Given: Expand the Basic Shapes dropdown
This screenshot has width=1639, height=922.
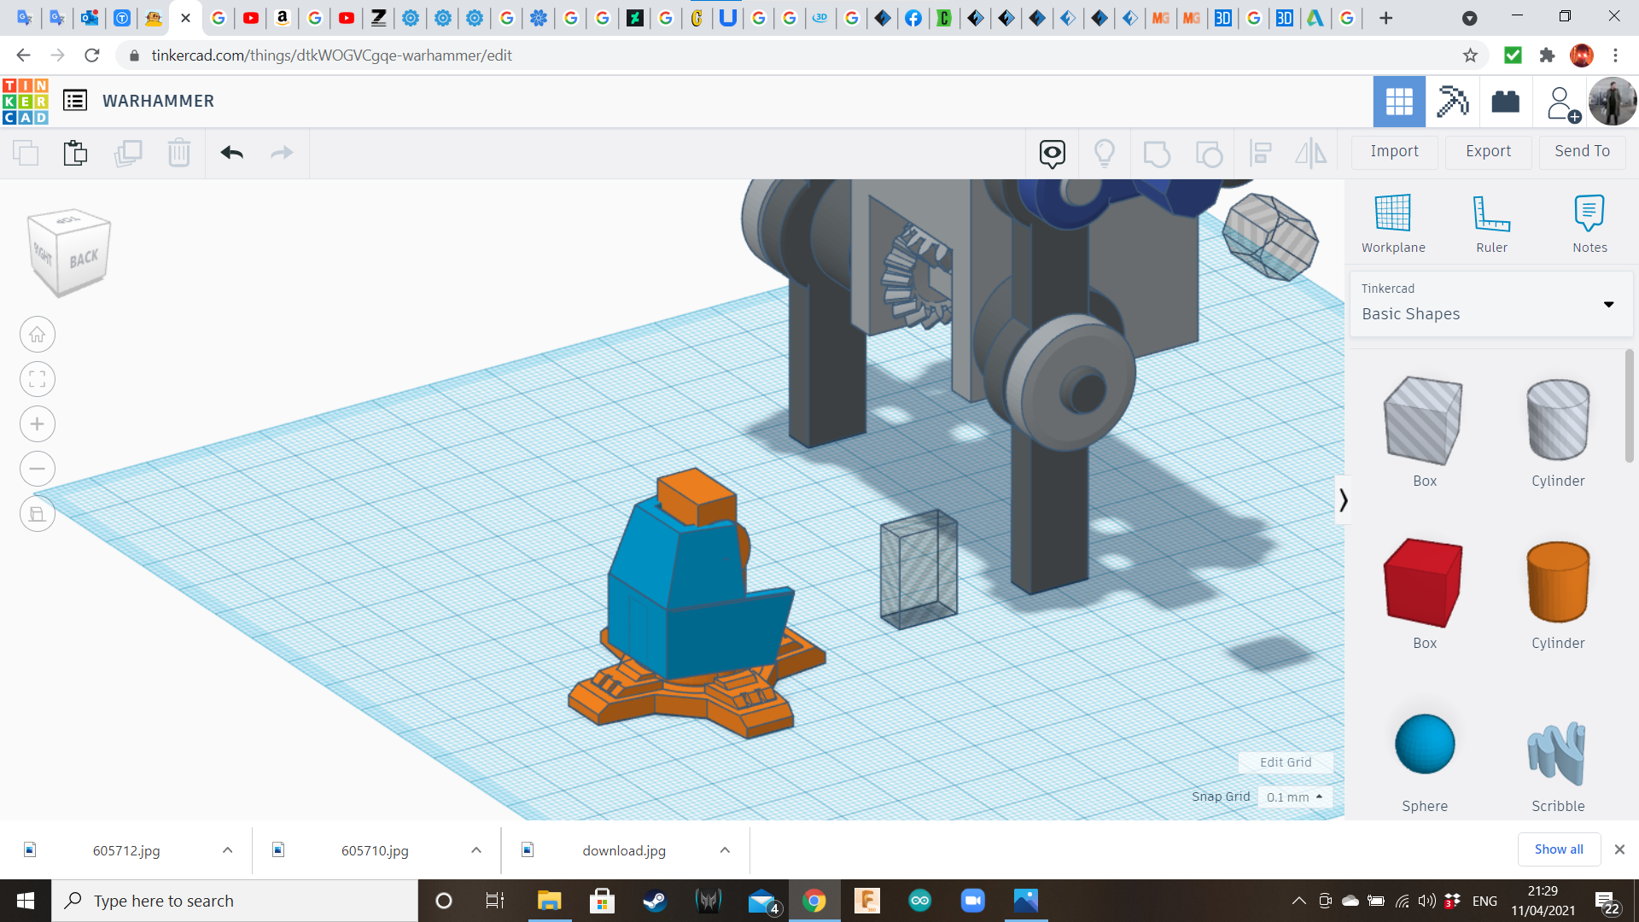Looking at the screenshot, I should click(x=1608, y=305).
